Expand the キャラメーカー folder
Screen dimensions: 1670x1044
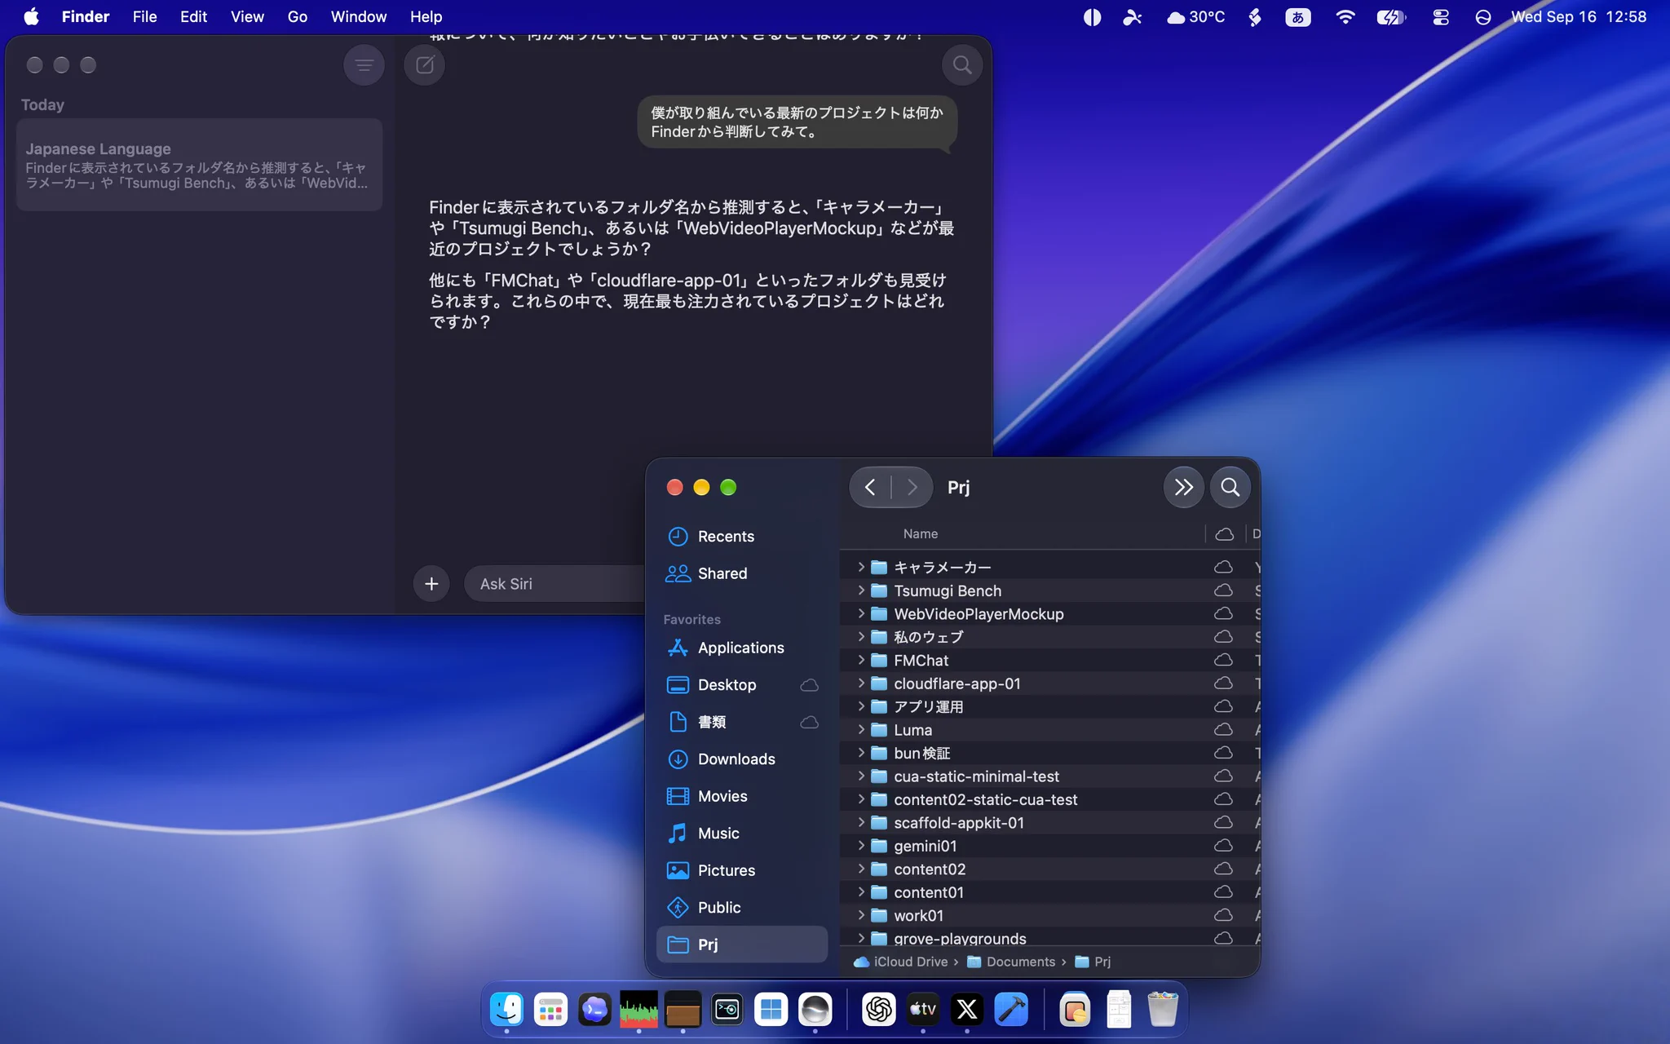861,567
